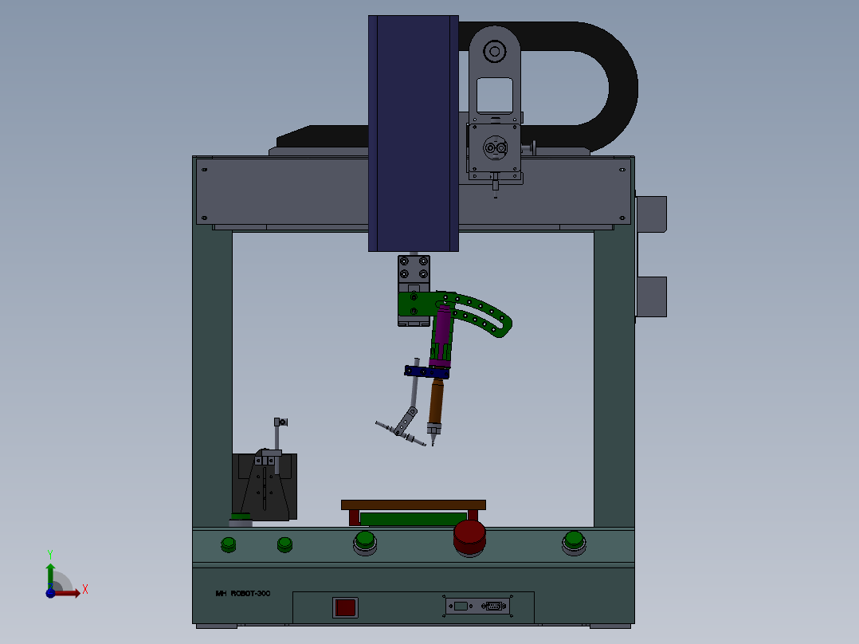Select the red emergency stop mushroom button
Image resolution: width=859 pixels, height=644 pixels.
[x=469, y=538]
